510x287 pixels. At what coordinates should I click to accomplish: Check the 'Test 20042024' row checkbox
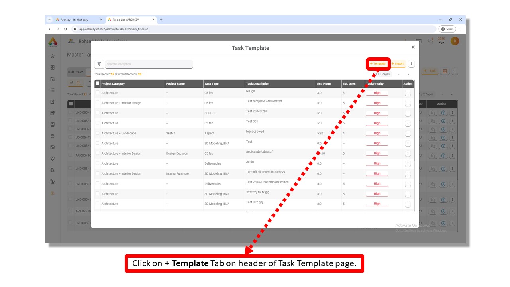[97, 113]
